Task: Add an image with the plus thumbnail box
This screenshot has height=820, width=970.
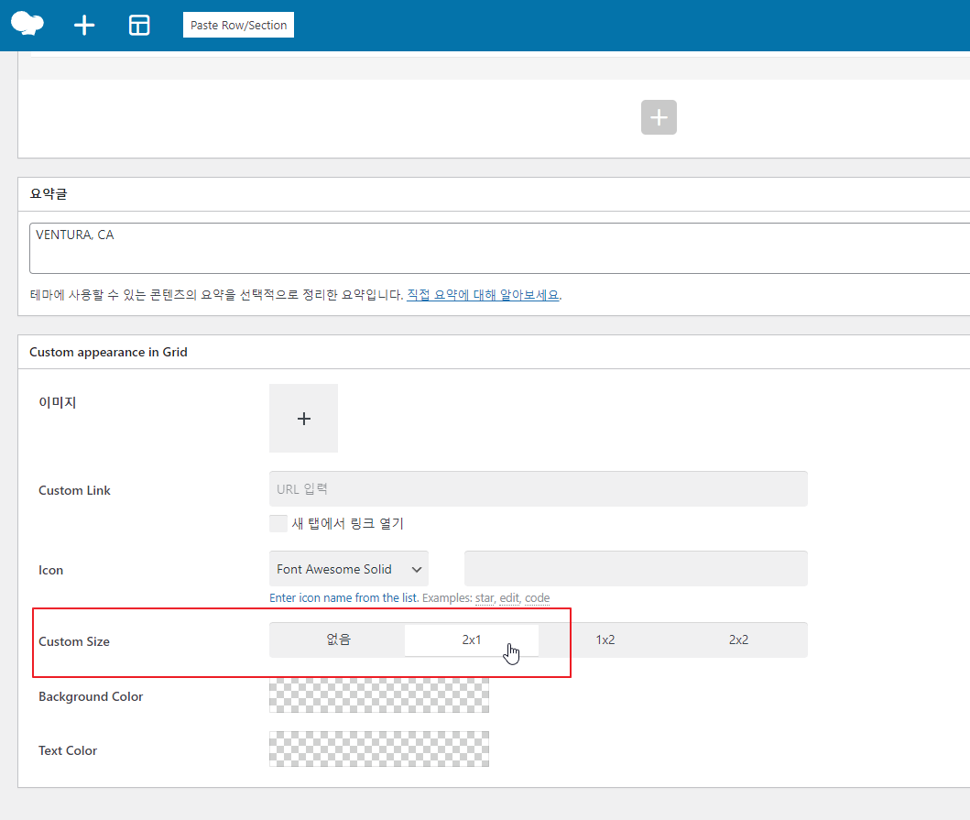Action: coord(304,419)
